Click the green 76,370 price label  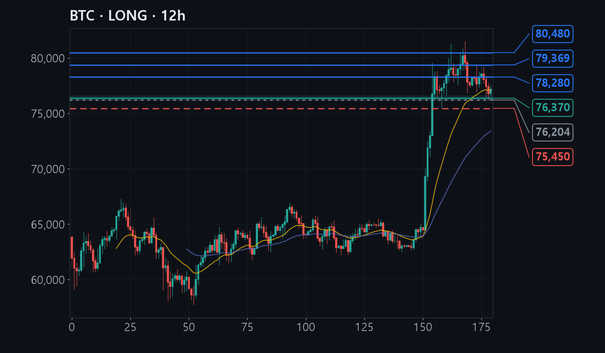553,108
